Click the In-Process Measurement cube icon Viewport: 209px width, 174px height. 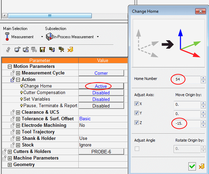tap(49, 37)
